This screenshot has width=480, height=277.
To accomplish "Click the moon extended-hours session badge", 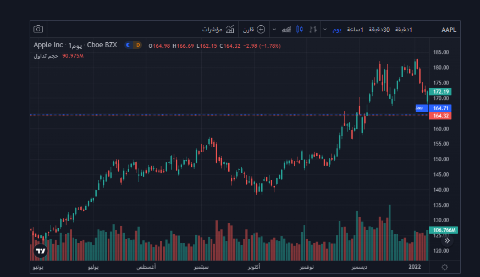I will click(128, 45).
